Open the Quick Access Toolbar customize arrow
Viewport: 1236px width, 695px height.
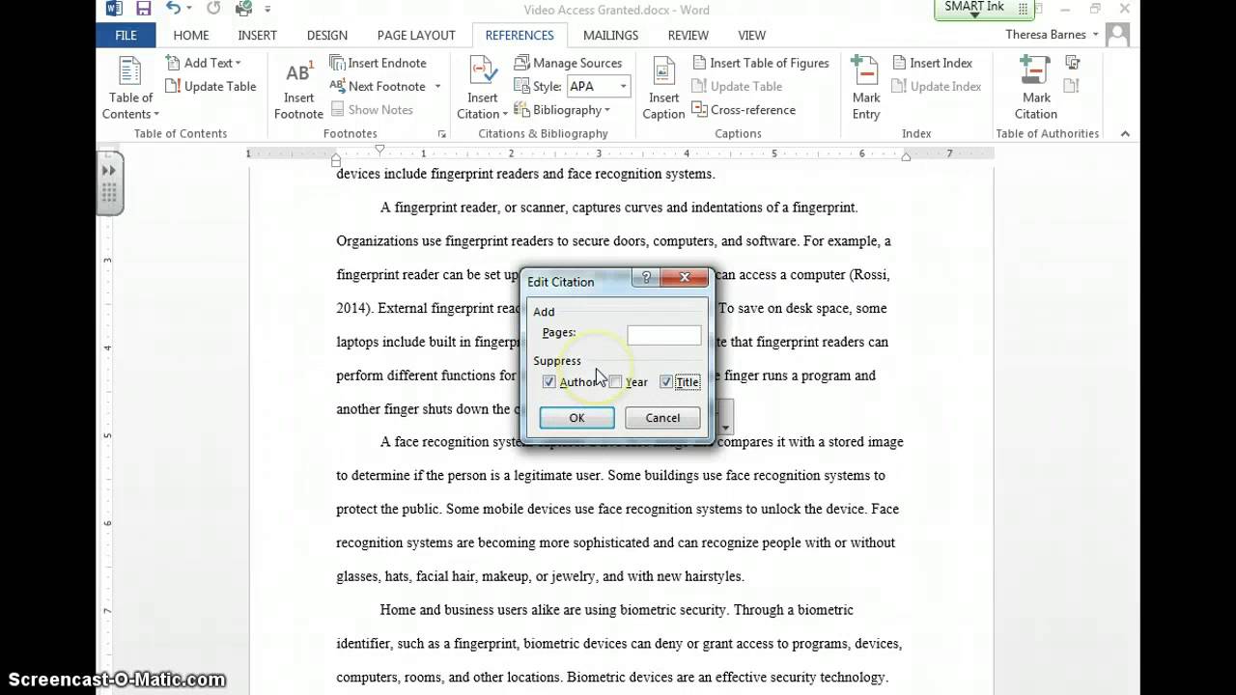[267, 10]
